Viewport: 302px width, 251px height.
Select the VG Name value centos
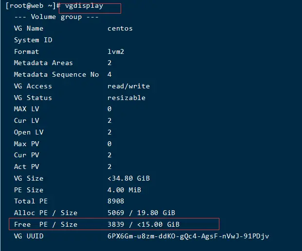click(x=120, y=29)
